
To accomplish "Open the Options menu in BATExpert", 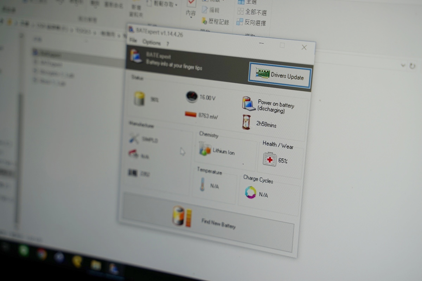I will pos(152,42).
